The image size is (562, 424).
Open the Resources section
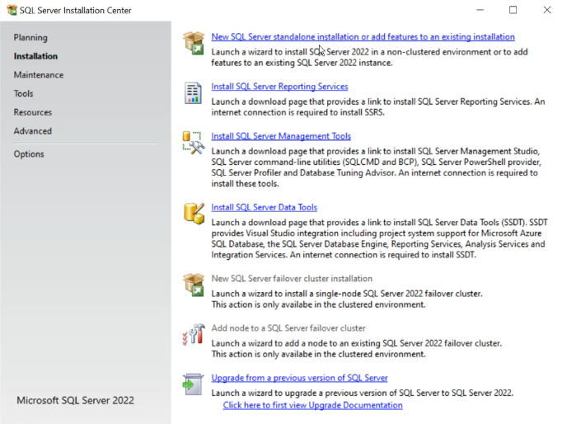(33, 112)
